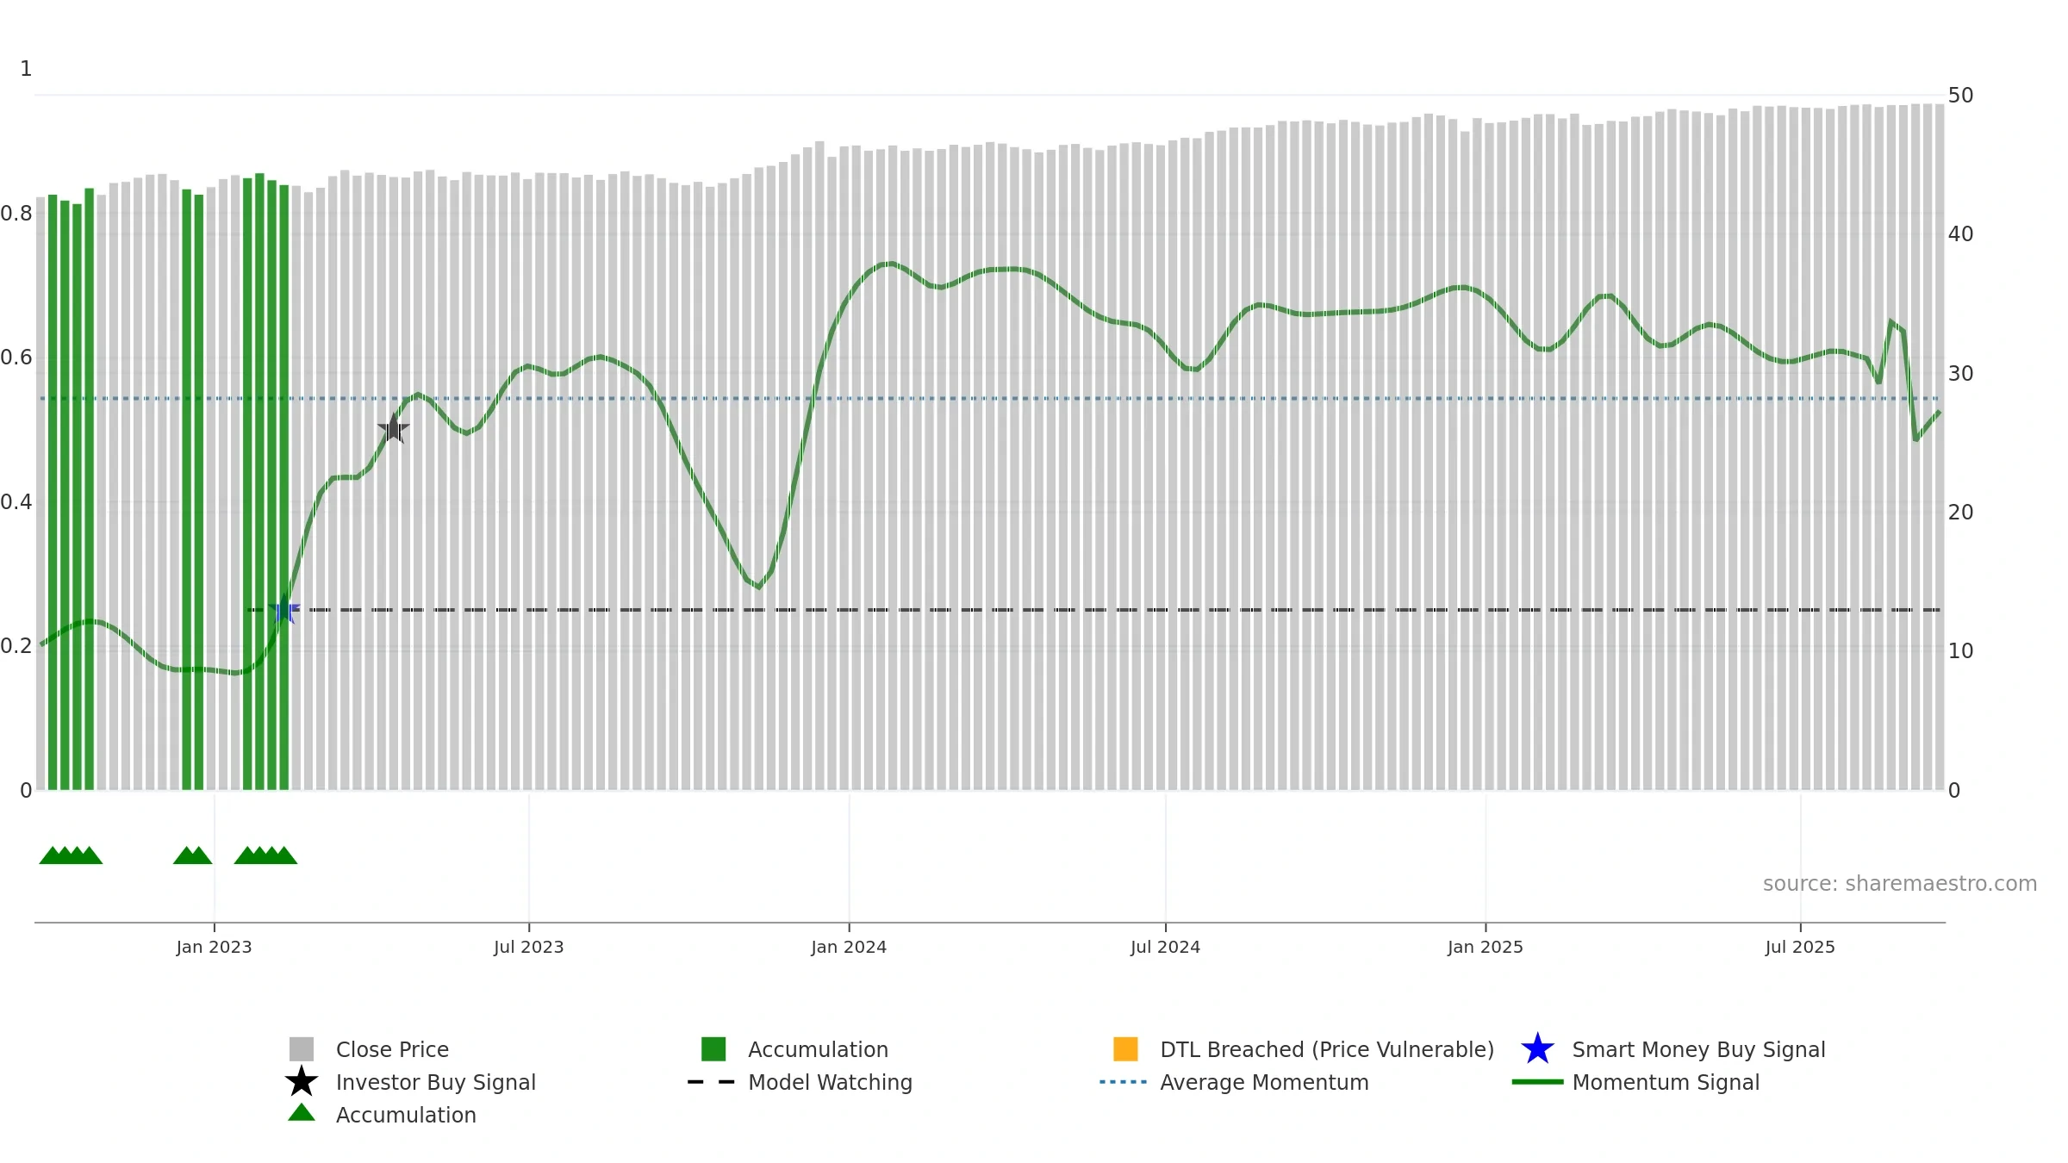Click the orange DTL Breached swatch in legend
This screenshot has height=1163, width=2068.
pyautogui.click(x=1125, y=1049)
